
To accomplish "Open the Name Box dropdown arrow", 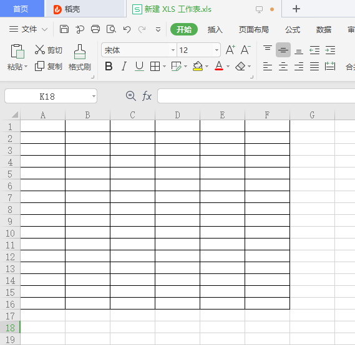I will [x=94, y=97].
